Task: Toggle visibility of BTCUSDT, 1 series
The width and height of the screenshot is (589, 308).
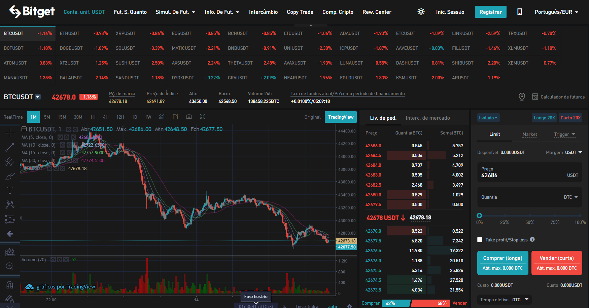Action: (69, 129)
